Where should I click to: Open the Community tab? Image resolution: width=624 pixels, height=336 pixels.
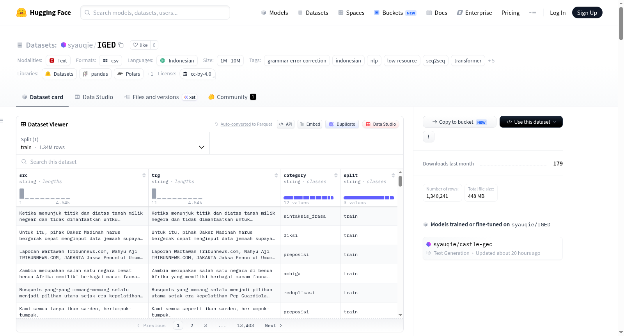tap(232, 97)
